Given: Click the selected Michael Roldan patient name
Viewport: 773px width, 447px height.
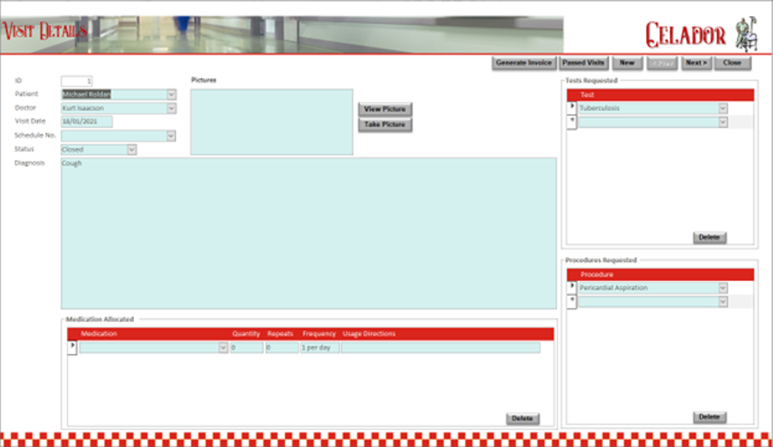Looking at the screenshot, I should click(86, 95).
